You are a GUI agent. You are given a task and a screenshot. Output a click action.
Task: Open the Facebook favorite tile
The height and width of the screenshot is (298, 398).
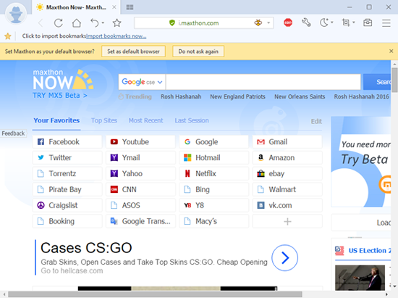[x=67, y=142]
